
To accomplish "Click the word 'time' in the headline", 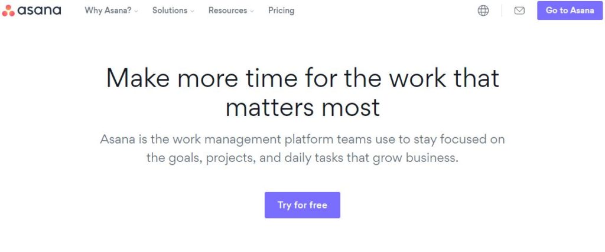I will 271,77.
